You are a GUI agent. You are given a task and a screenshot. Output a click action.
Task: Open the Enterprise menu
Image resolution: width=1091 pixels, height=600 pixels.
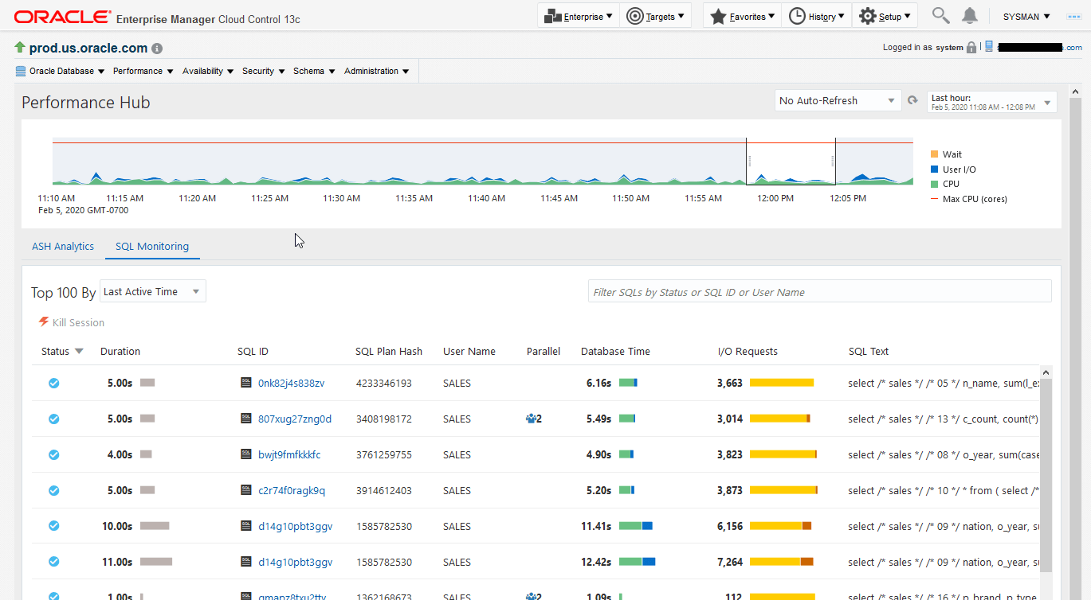[x=579, y=16]
